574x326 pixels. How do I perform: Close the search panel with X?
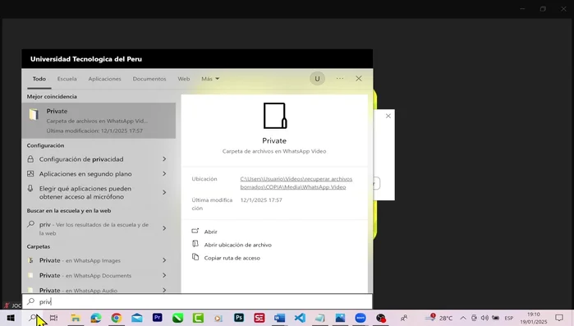[359, 79]
